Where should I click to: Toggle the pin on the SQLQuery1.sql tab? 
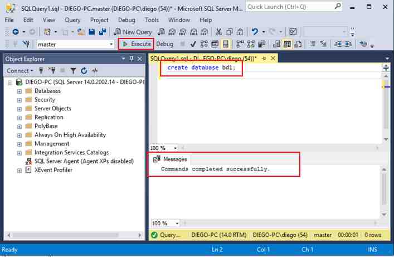tap(264, 59)
